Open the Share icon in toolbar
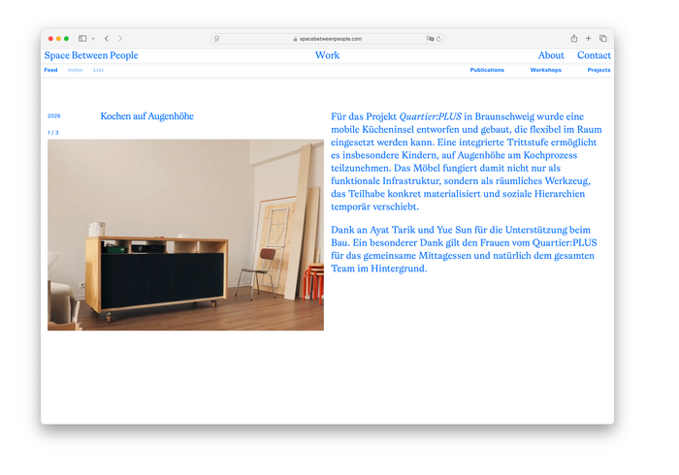 point(574,39)
